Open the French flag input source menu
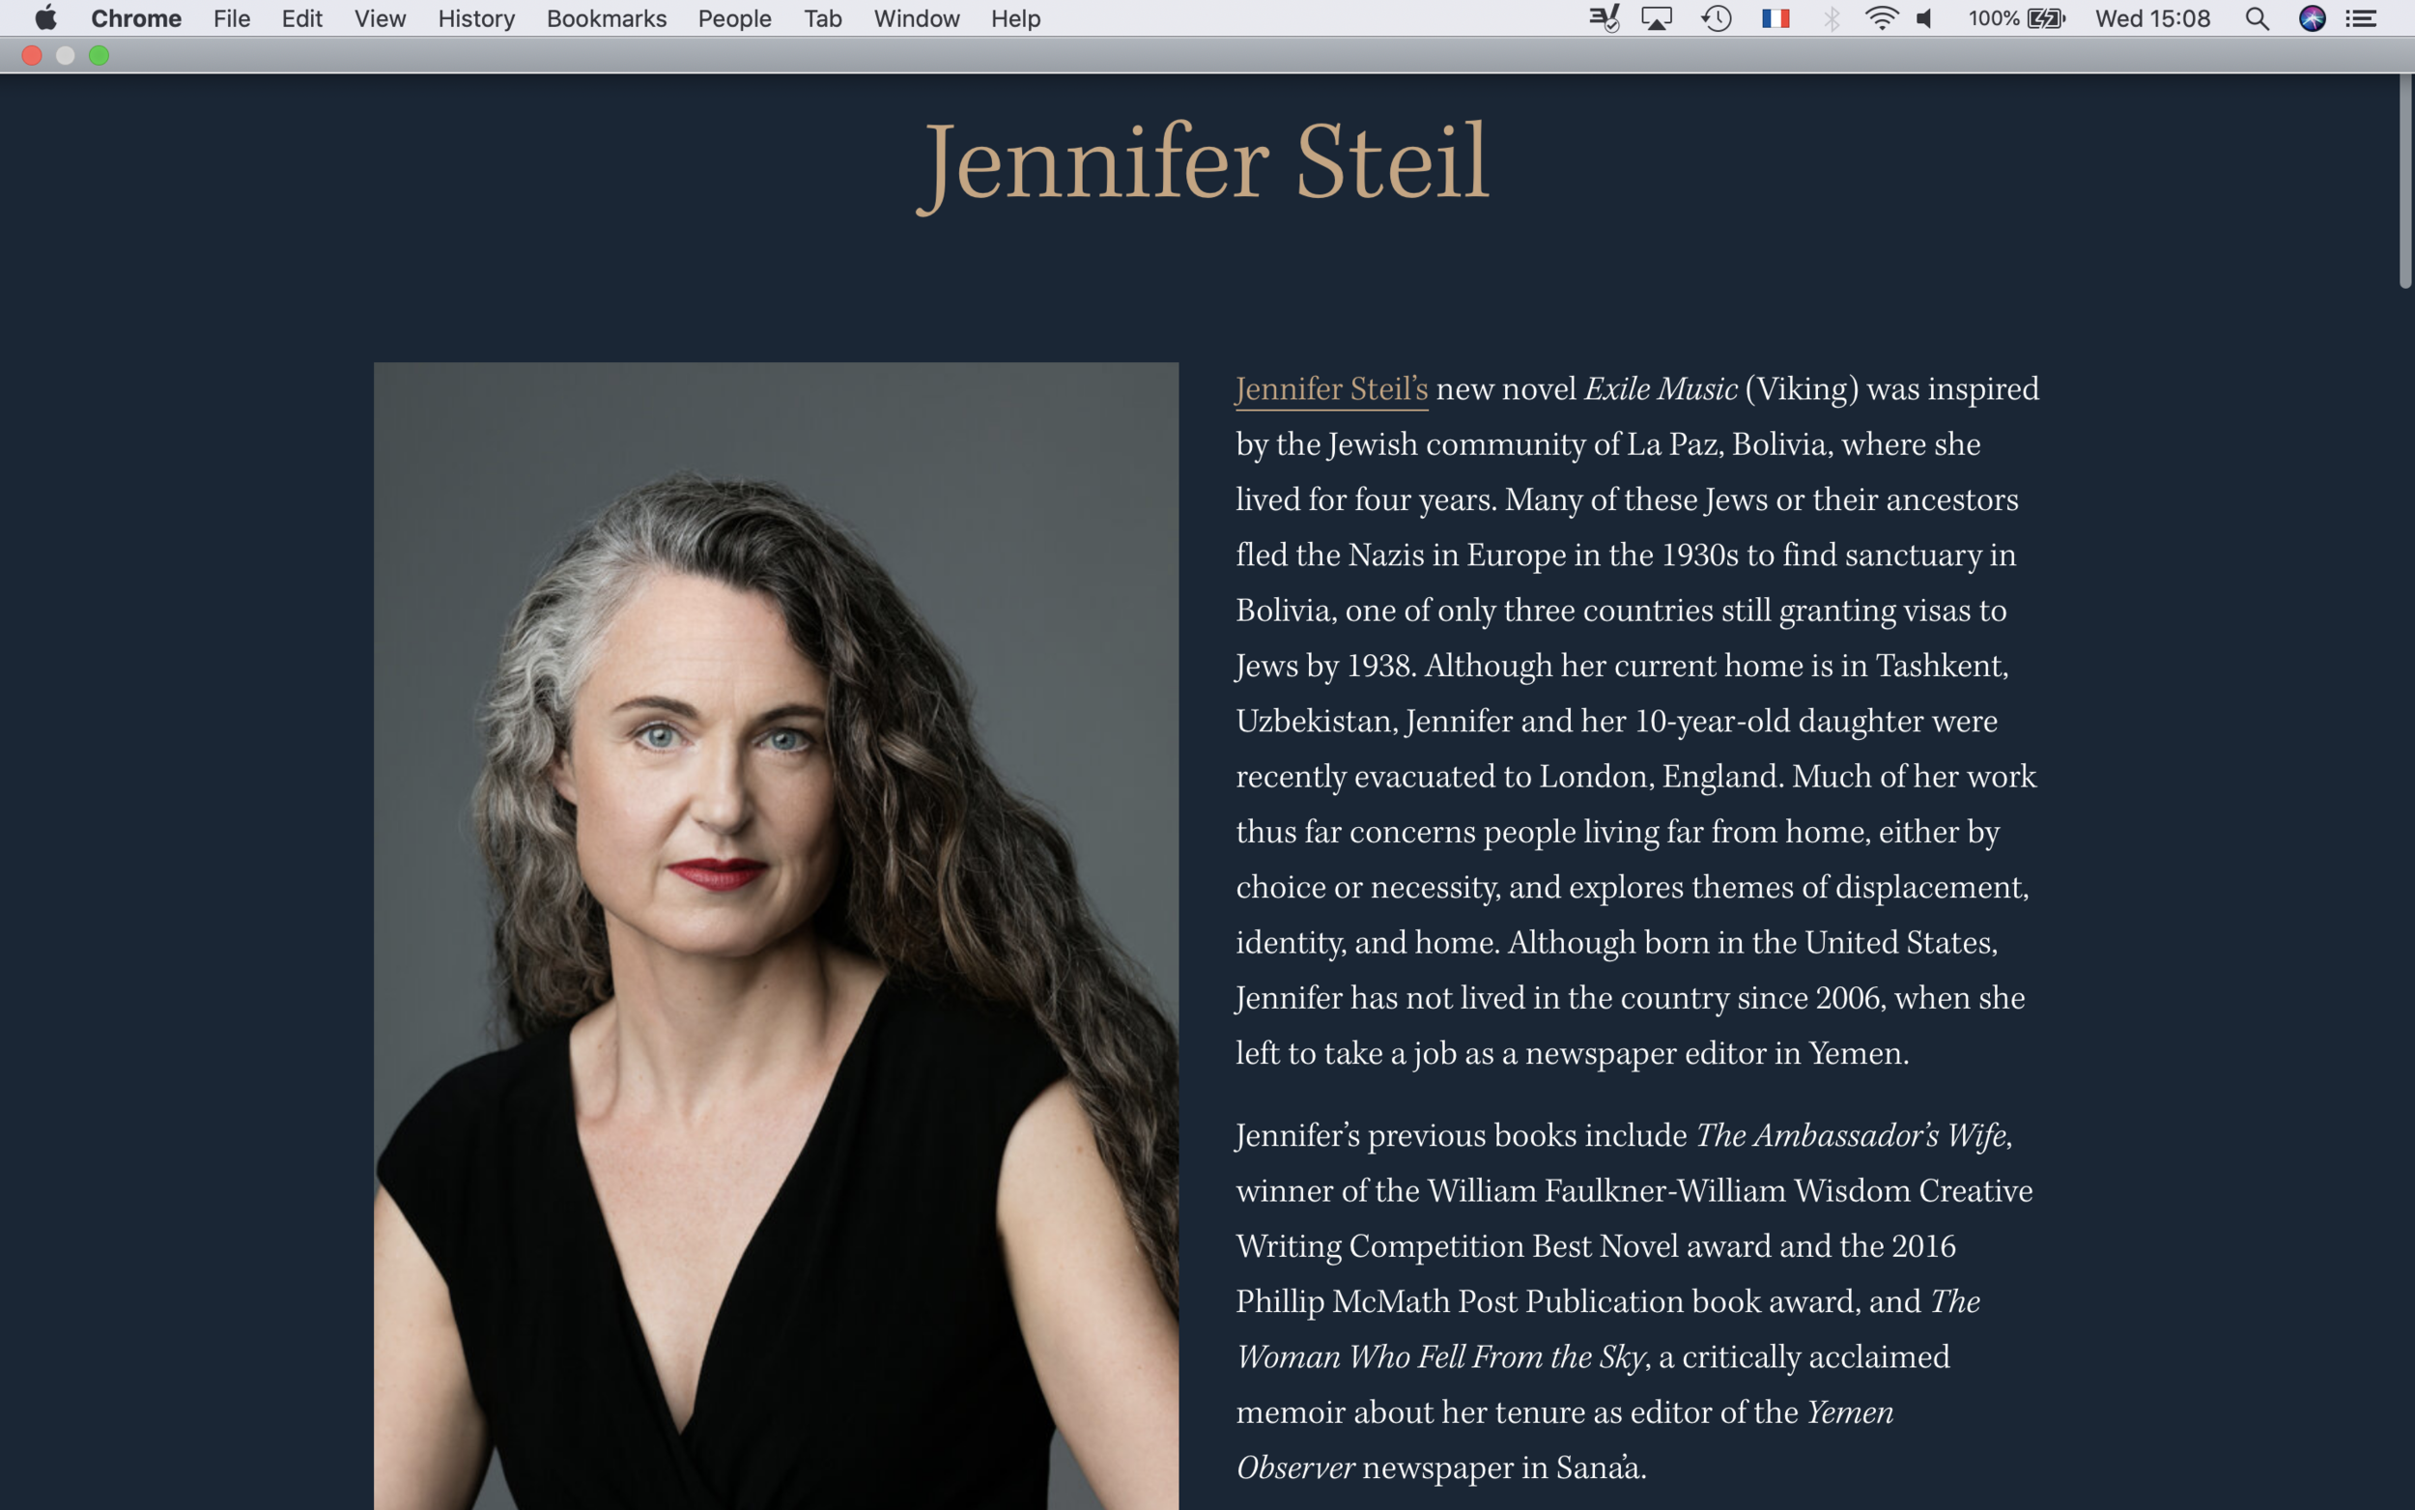Viewport: 2415px width, 1510px height. (1776, 18)
